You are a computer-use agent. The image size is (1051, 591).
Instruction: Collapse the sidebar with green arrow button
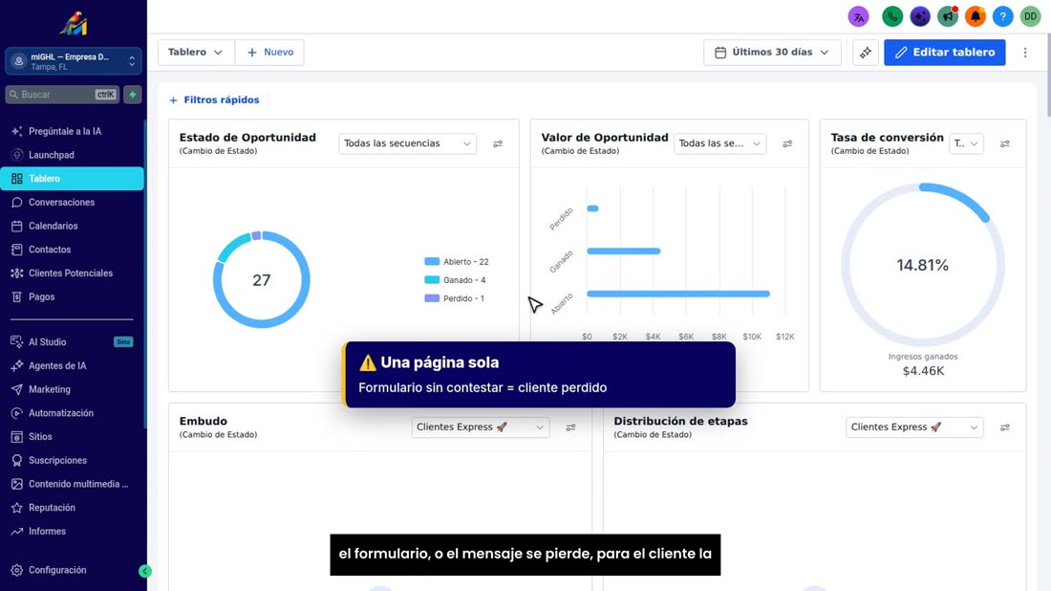(x=145, y=571)
